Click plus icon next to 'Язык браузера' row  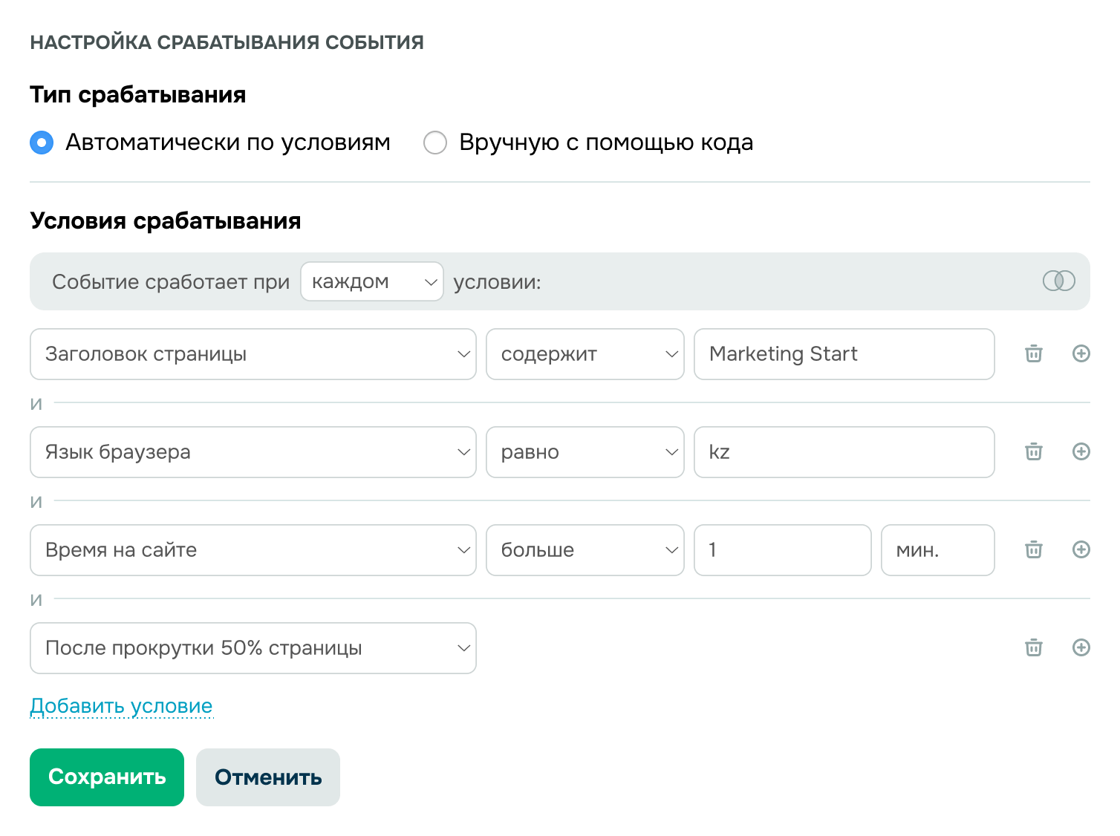(x=1081, y=452)
